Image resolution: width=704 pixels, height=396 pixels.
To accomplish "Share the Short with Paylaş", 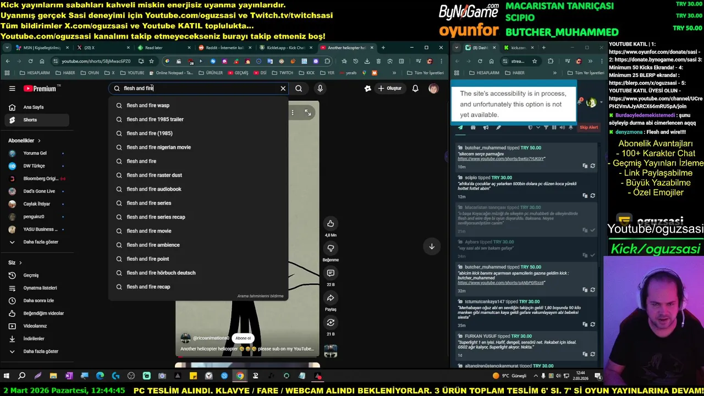I will 331,298.
